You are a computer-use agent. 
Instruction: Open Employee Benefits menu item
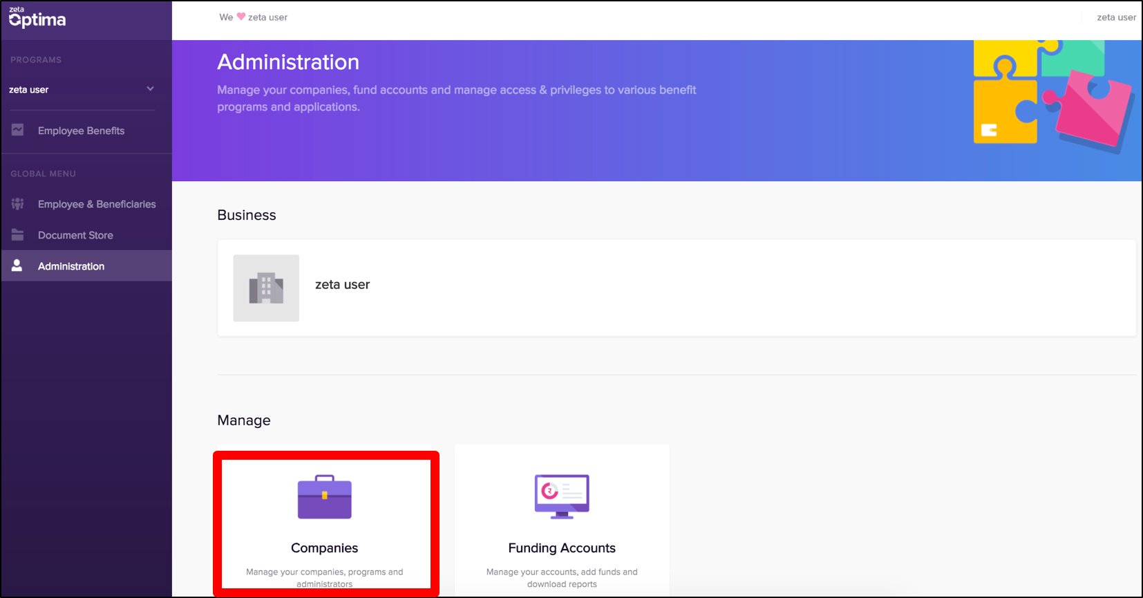click(81, 131)
